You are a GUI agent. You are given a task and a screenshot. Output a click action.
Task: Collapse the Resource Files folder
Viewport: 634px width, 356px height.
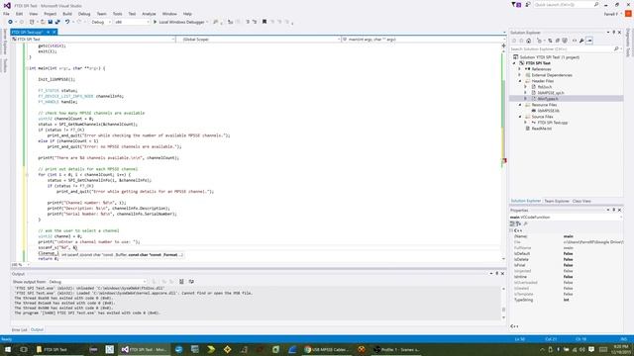[520, 105]
